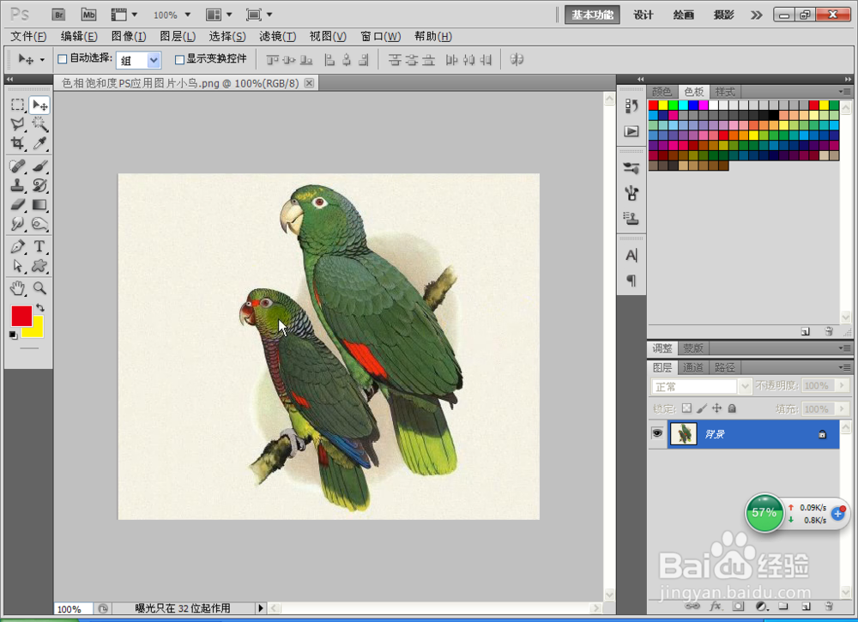Viewport: 858px width, 622px height.
Task: Hide the Background layer eye icon
Action: click(657, 433)
